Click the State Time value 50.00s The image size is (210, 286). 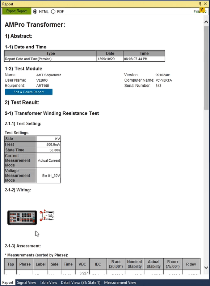pos(48,150)
